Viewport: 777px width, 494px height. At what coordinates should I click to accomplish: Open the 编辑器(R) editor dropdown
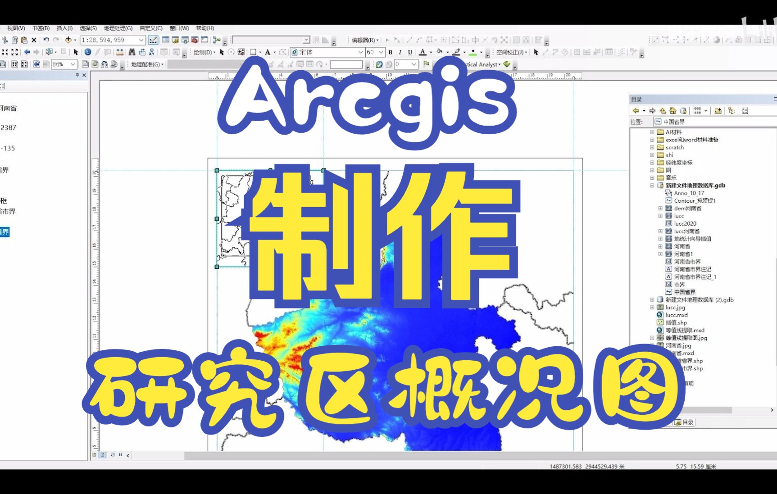(365, 40)
